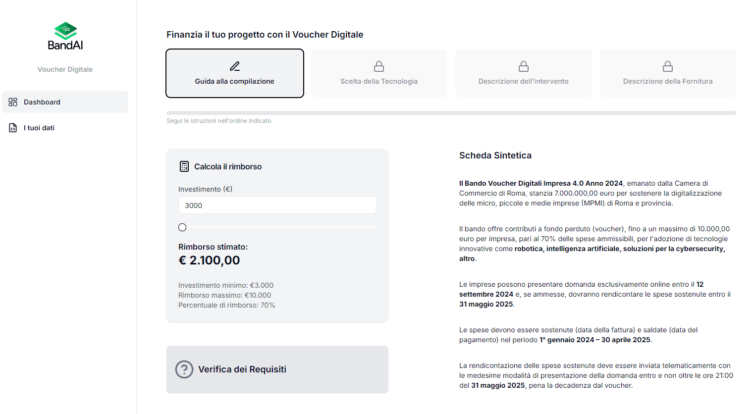
Task: Click the lock icon above Descrizione dell'intervento
Action: tap(524, 66)
